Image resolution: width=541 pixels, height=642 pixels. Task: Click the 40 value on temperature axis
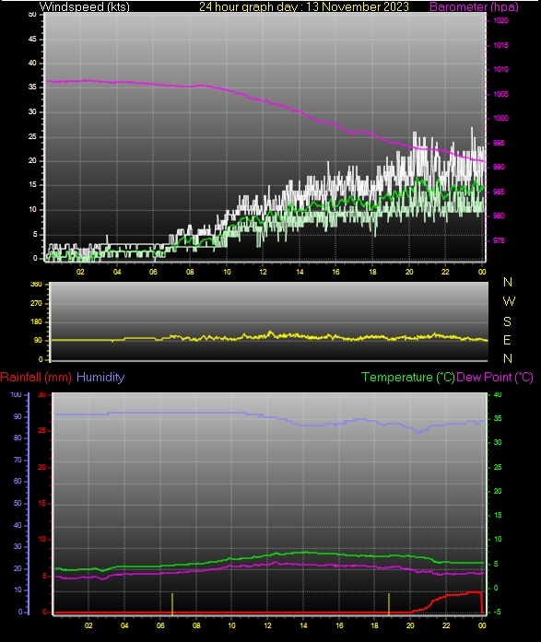pyautogui.click(x=497, y=395)
